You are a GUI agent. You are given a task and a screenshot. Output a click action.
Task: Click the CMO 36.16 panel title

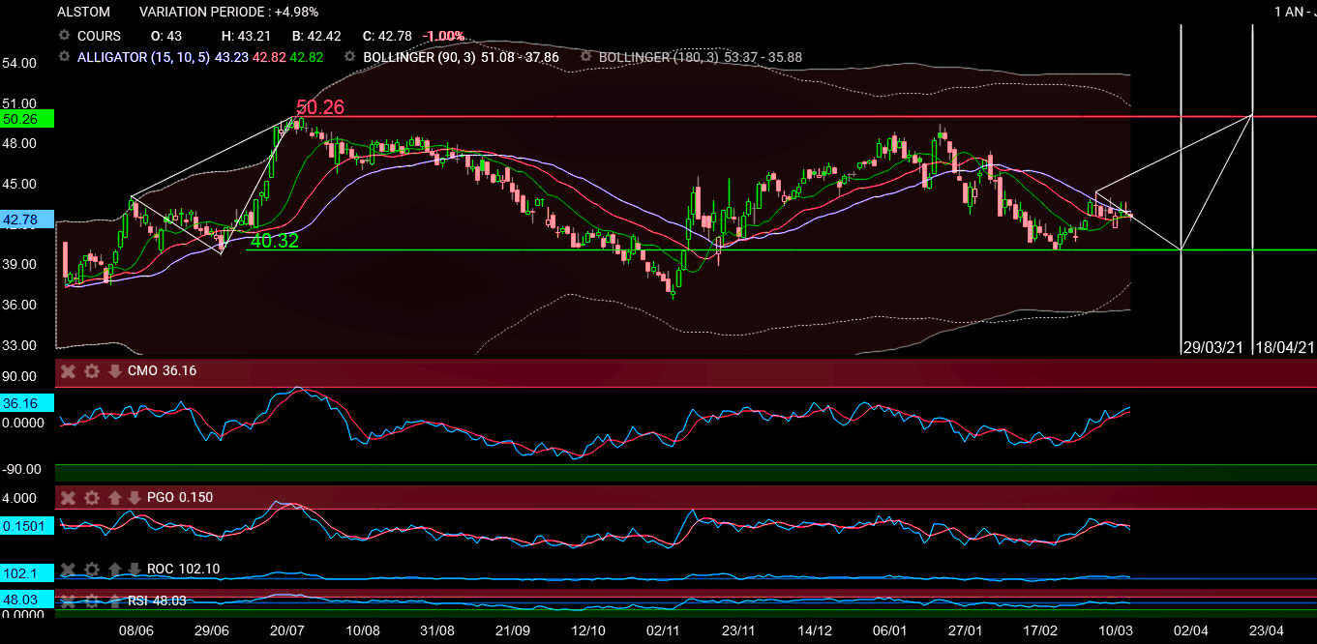point(162,370)
